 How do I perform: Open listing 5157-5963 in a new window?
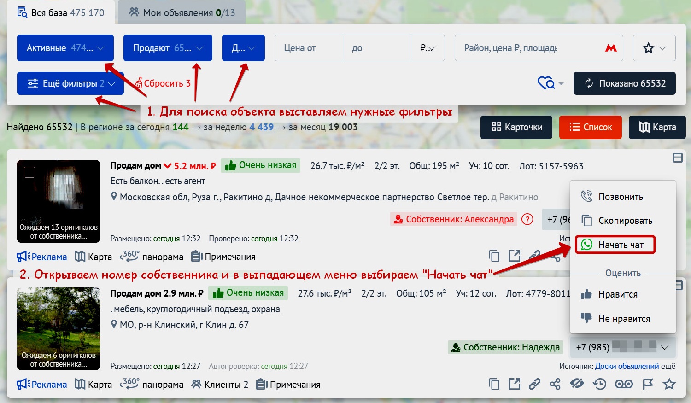(514, 256)
